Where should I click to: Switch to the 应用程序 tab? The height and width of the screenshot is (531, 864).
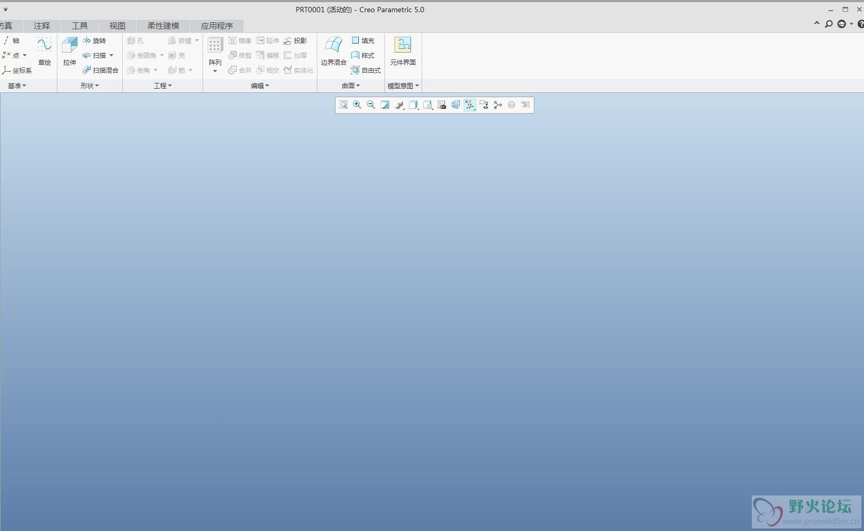(x=217, y=25)
